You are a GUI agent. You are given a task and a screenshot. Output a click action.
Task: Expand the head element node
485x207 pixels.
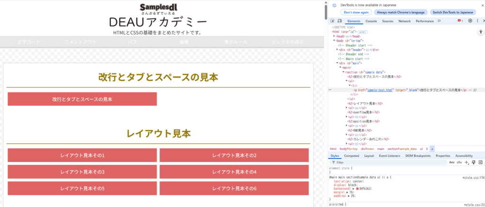click(x=334, y=36)
